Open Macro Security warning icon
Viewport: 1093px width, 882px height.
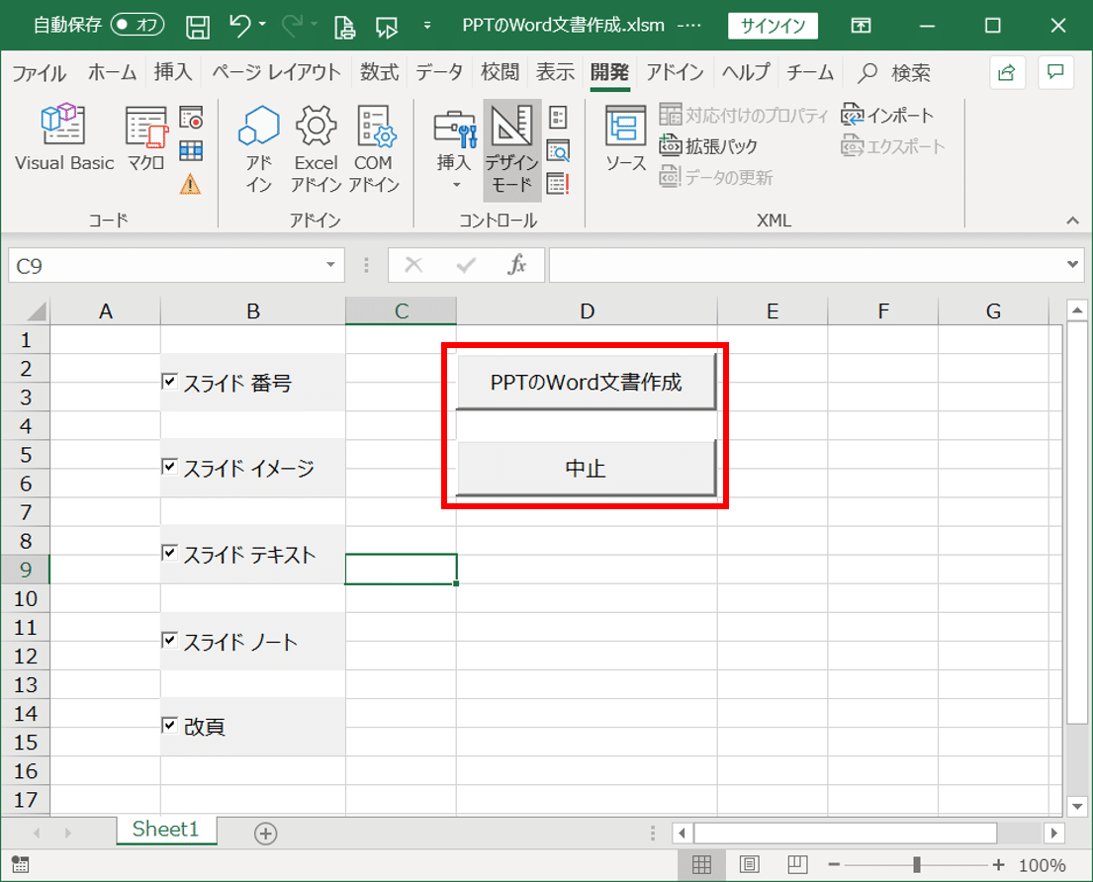pos(190,184)
